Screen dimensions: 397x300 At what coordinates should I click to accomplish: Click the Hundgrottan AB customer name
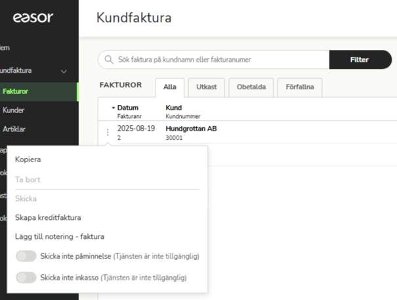tap(191, 129)
